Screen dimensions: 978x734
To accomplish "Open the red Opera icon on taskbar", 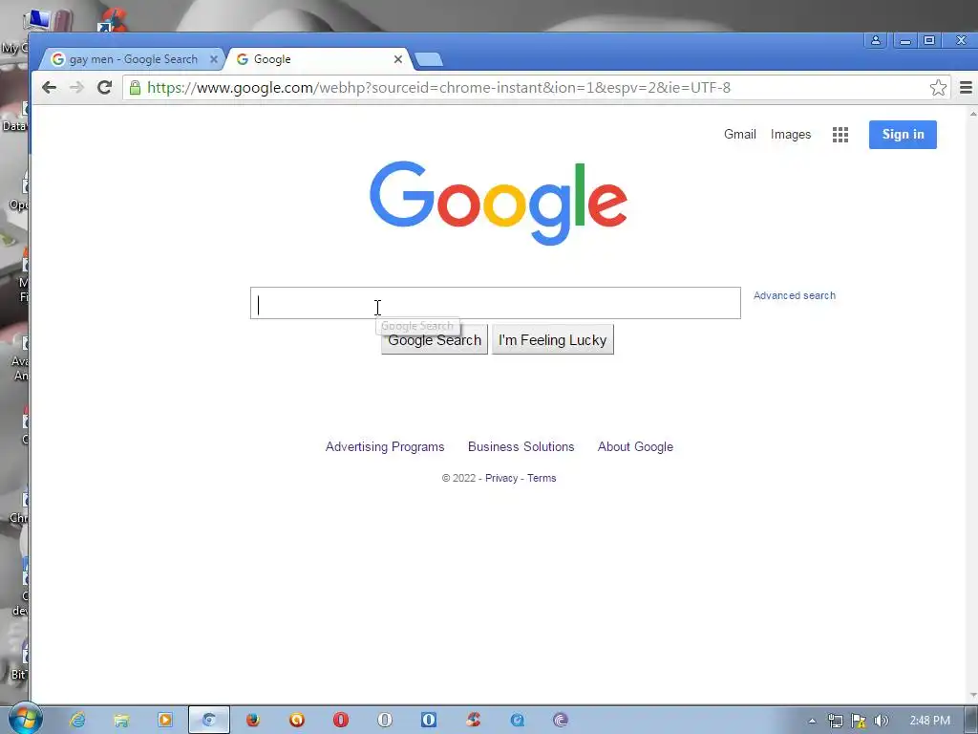I will [x=341, y=721].
